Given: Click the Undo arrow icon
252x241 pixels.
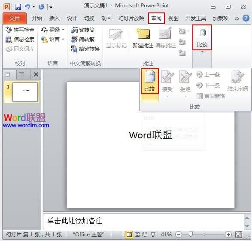Looking at the screenshot, I should coord(27,7).
